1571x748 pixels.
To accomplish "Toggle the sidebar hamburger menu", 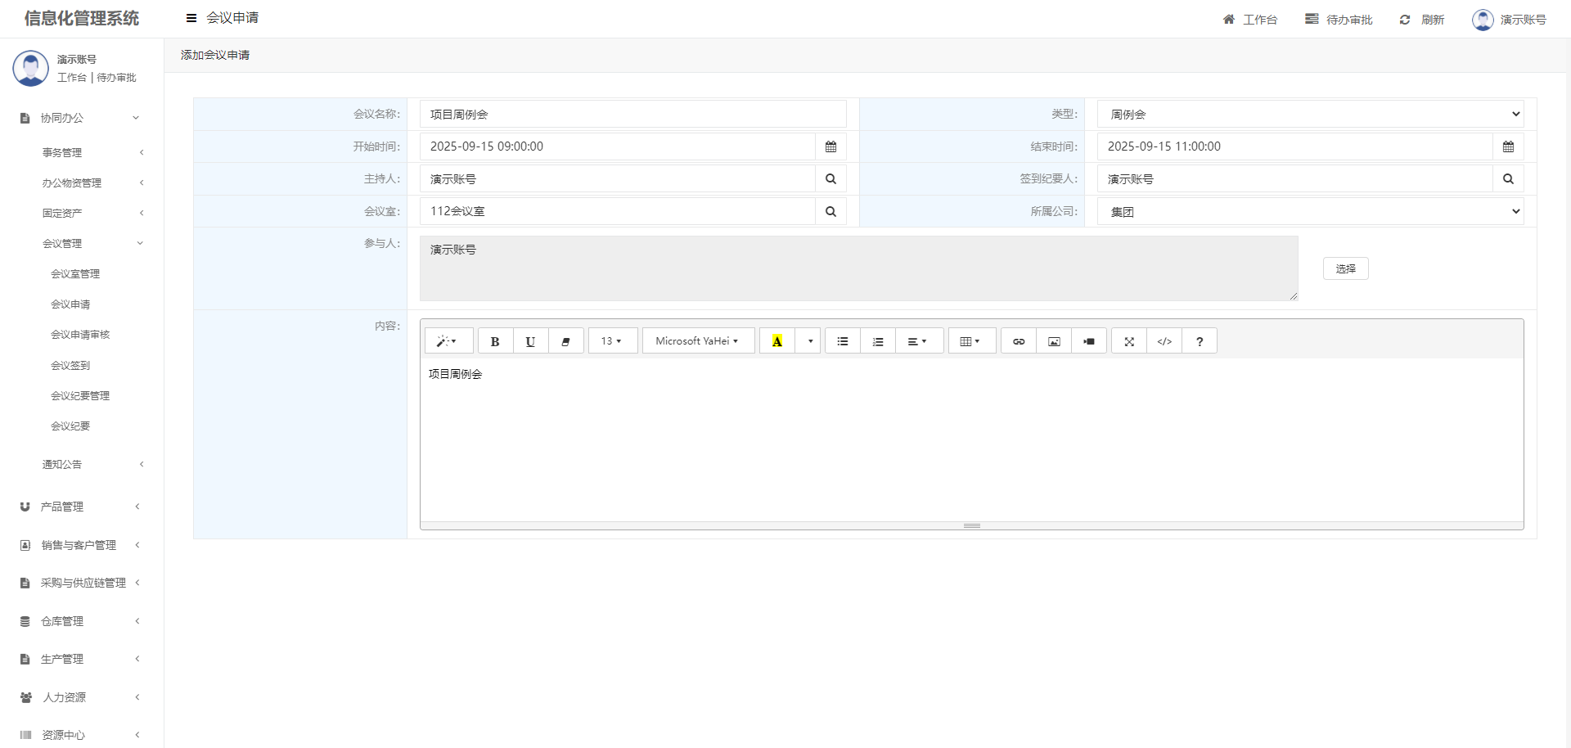I will (x=191, y=18).
